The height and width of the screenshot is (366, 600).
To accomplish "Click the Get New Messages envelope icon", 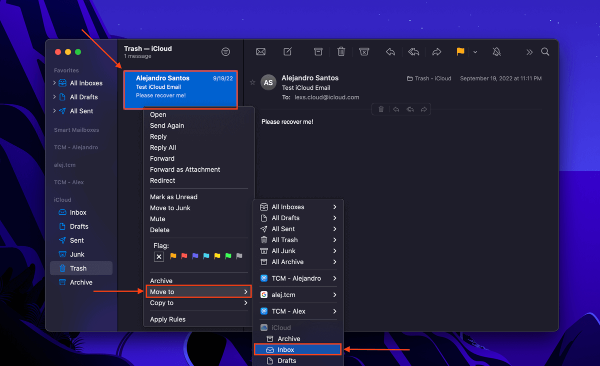I will coord(260,51).
